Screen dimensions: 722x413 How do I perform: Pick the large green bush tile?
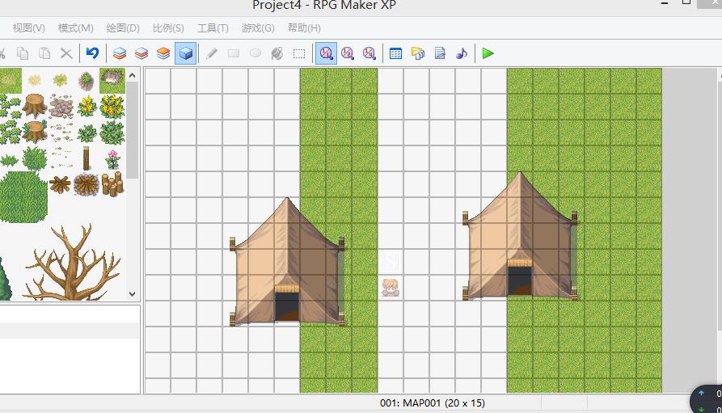[24, 197]
